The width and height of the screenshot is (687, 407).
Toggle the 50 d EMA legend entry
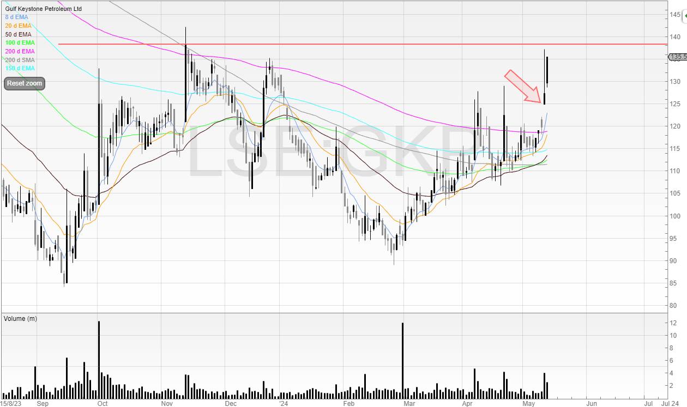coord(19,34)
